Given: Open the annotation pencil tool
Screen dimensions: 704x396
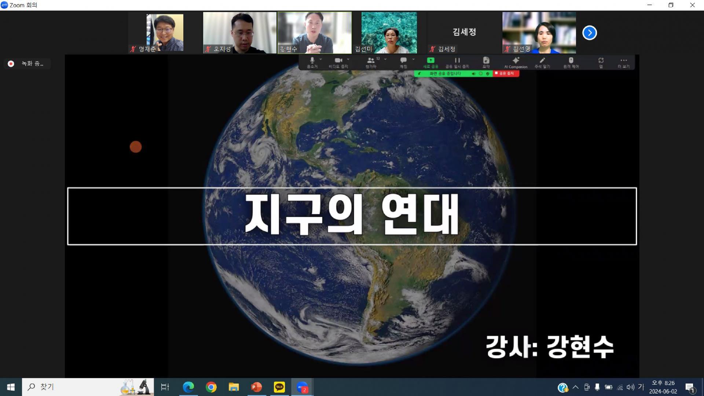Looking at the screenshot, I should click(x=542, y=60).
